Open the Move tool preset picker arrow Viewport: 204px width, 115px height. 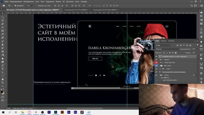12,6
